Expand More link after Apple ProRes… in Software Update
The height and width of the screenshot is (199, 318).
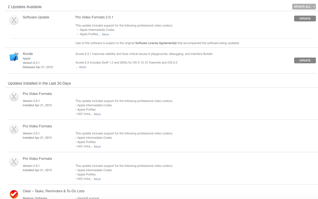(106, 34)
